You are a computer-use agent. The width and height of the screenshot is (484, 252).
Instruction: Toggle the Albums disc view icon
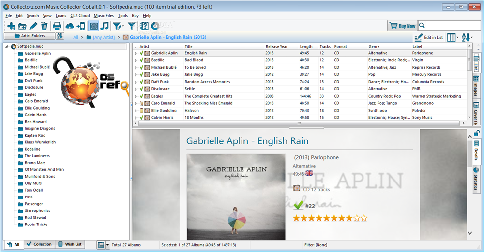(x=93, y=26)
